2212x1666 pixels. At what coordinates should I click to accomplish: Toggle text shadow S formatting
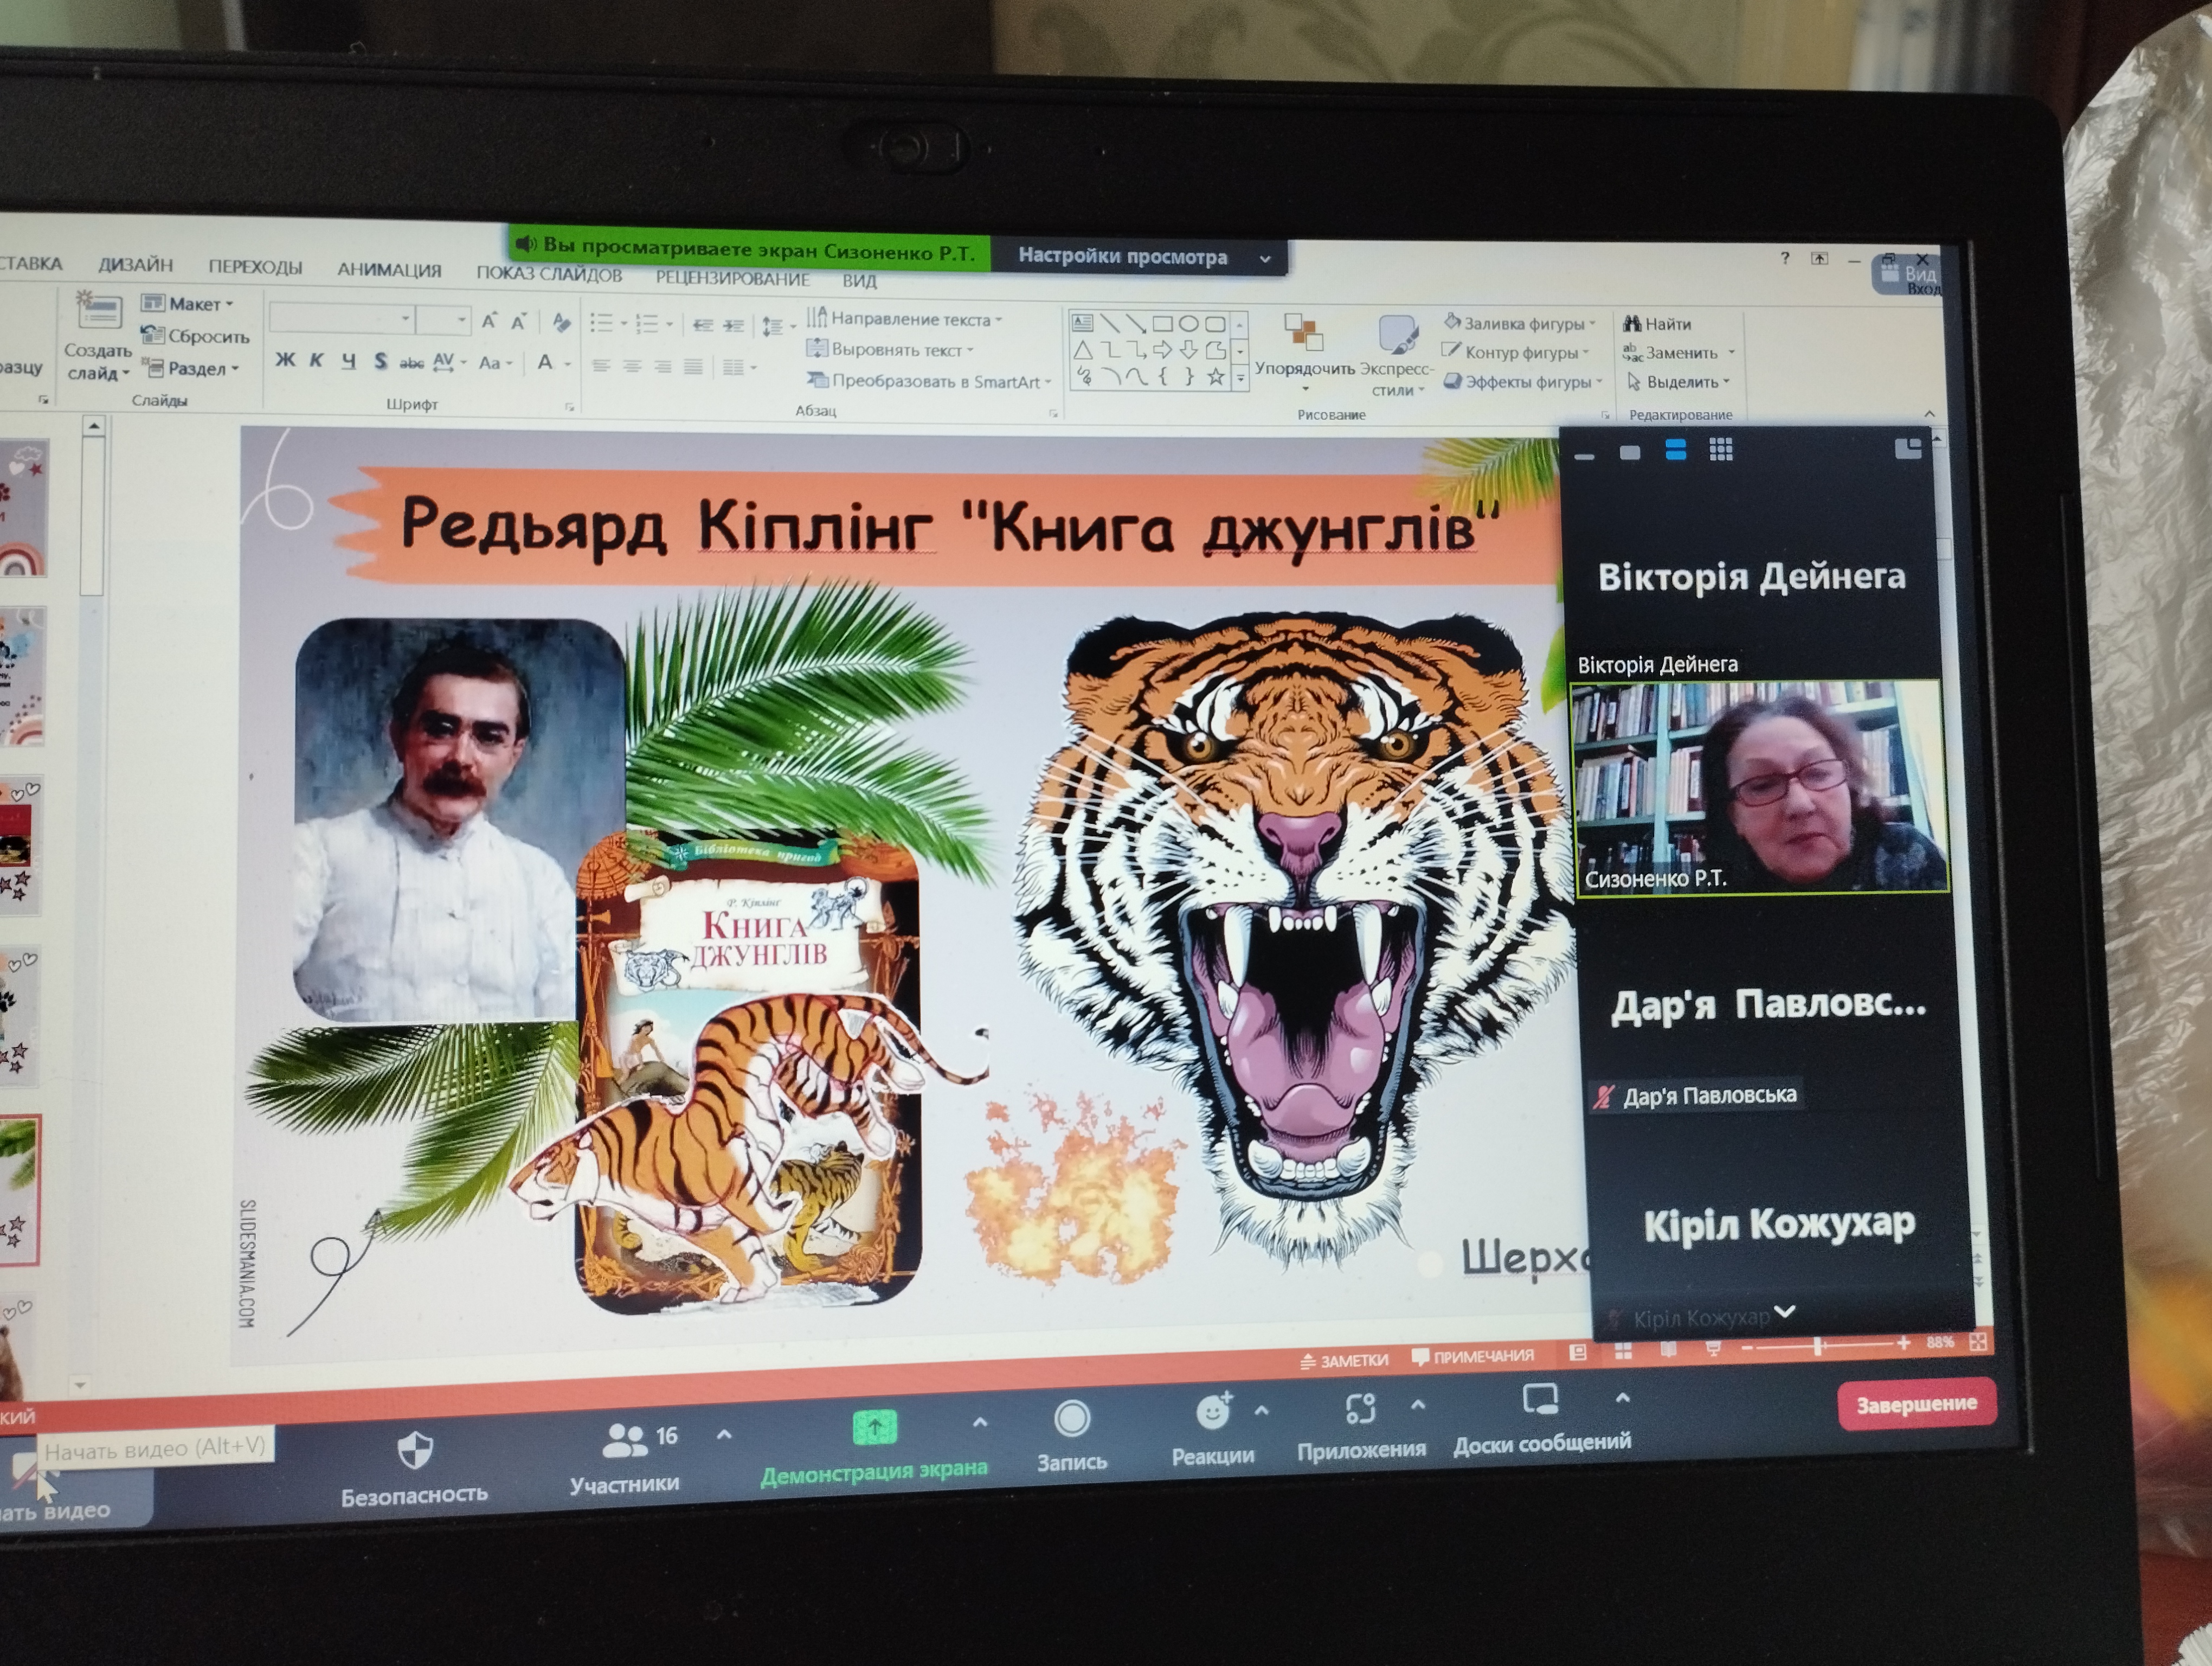tap(380, 361)
